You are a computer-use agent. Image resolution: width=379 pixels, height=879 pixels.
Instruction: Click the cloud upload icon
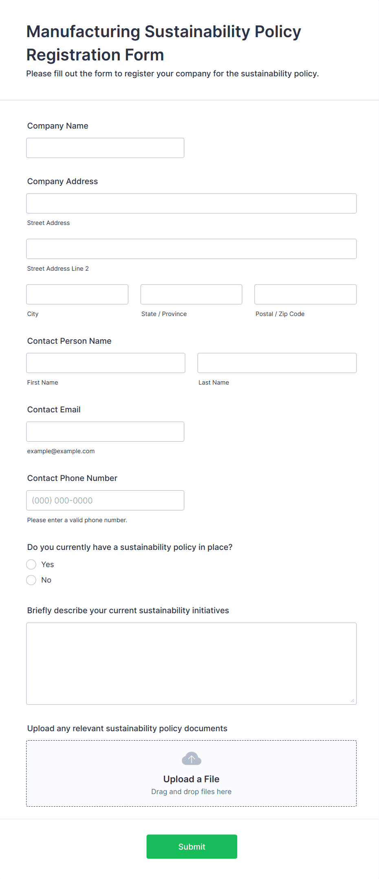pyautogui.click(x=192, y=759)
